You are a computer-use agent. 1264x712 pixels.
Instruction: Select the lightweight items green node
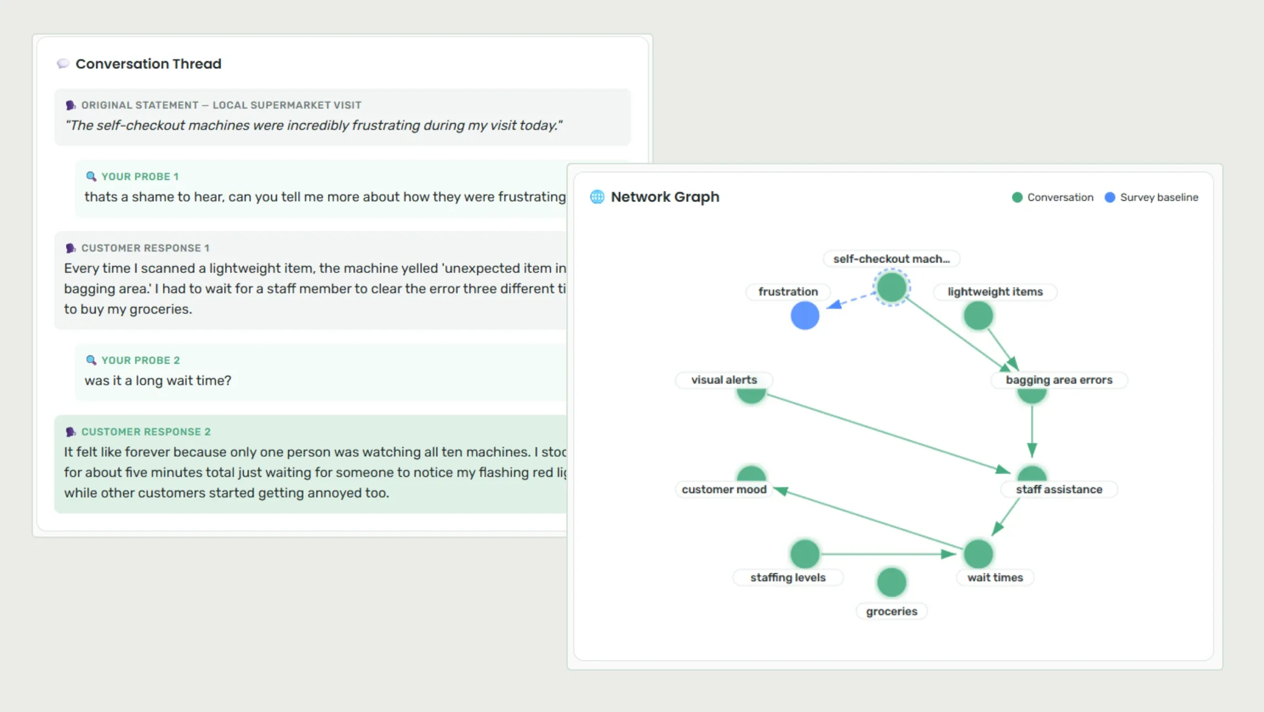[978, 316]
